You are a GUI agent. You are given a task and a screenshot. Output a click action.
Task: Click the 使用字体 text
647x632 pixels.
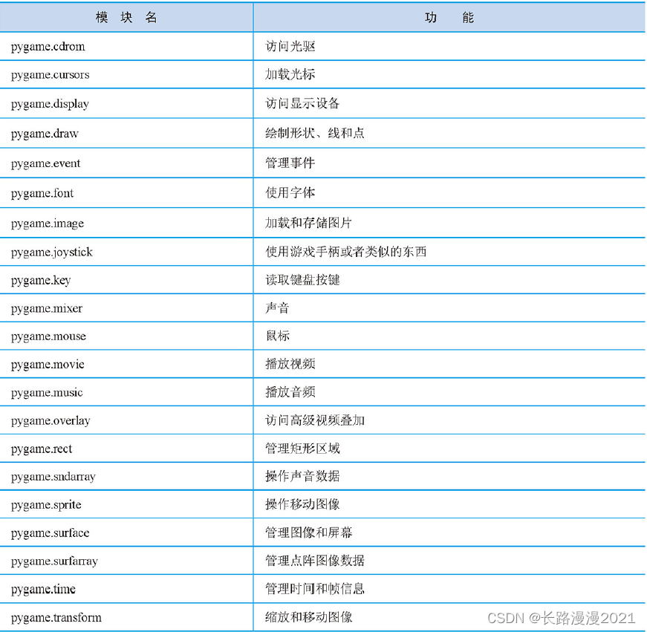coord(290,192)
